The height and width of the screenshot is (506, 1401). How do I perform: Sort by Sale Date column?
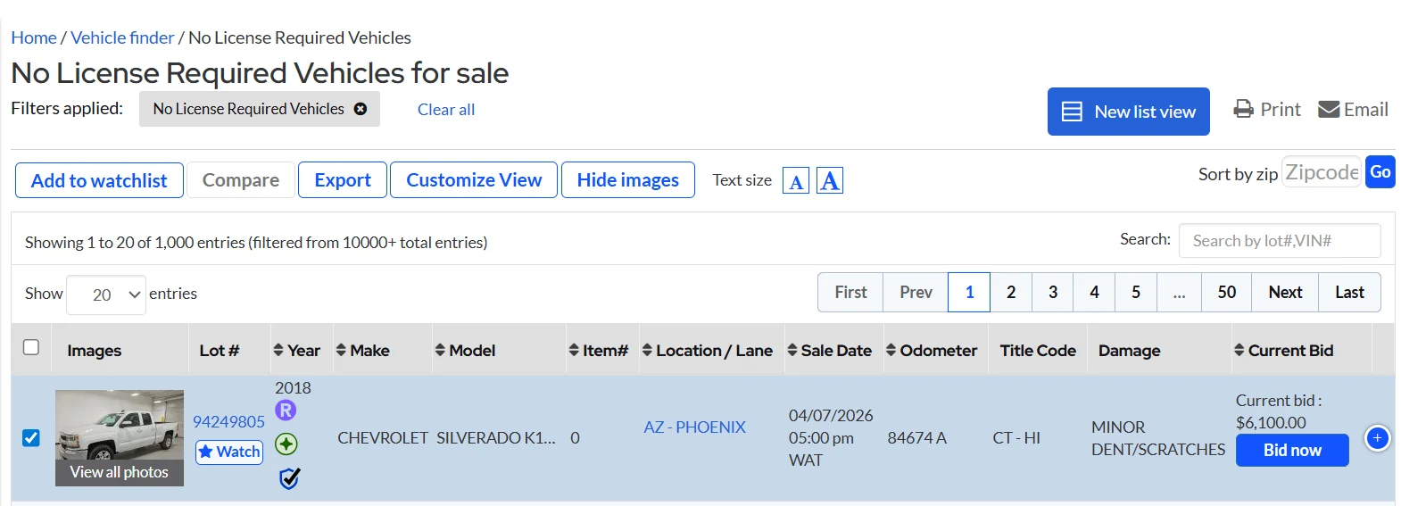792,351
